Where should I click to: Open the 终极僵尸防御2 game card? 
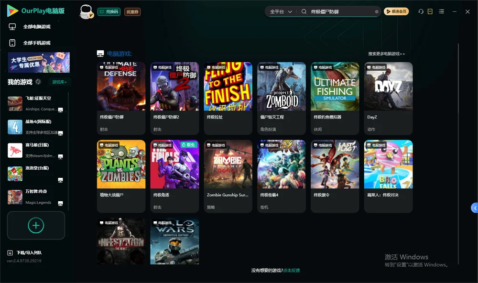click(174, 98)
